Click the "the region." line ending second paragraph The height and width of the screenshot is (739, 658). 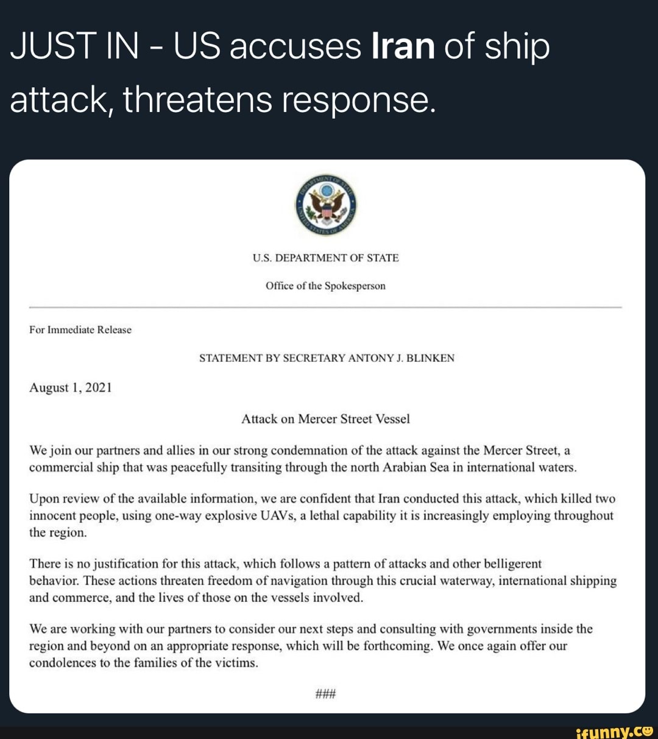point(58,532)
